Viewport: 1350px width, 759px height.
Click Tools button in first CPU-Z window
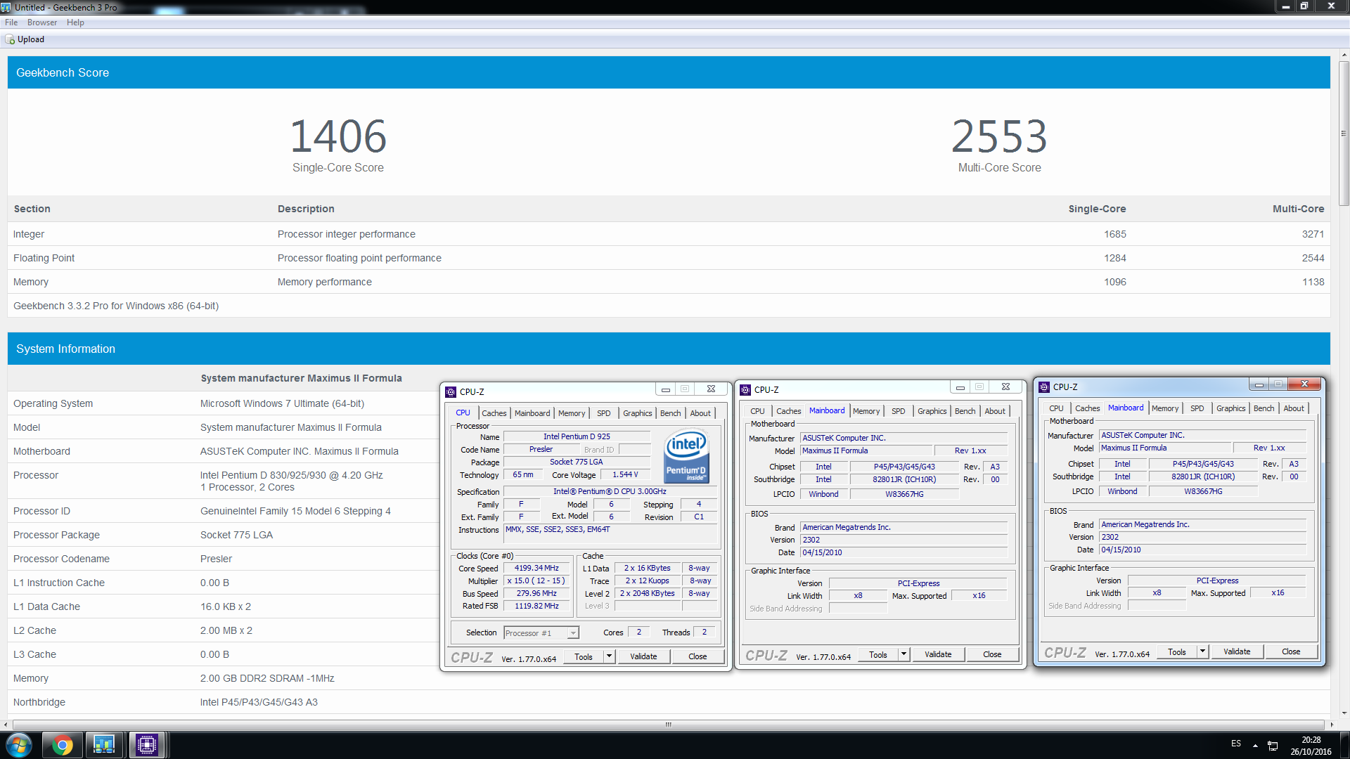point(584,656)
